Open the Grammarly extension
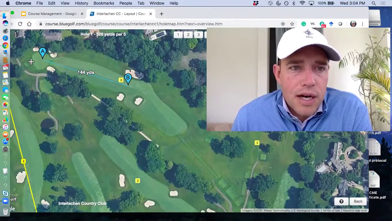The width and height of the screenshot is (392, 221). (x=303, y=24)
